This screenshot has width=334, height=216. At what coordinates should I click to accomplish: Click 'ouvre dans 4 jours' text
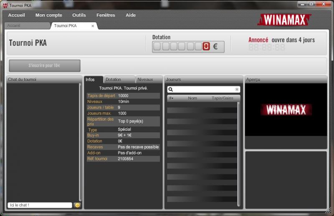pos(293,40)
